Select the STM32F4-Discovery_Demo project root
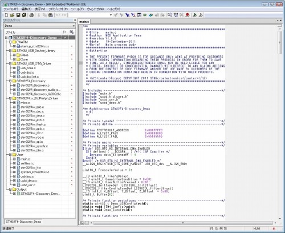285x233 pixels. click(37, 38)
